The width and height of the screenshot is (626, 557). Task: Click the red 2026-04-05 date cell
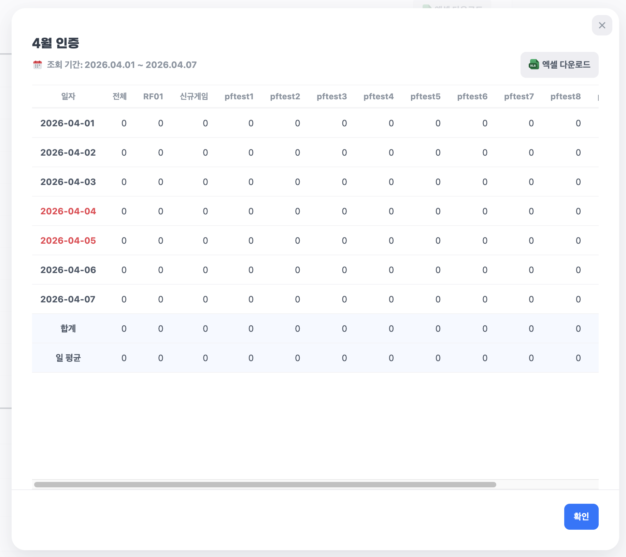click(68, 241)
